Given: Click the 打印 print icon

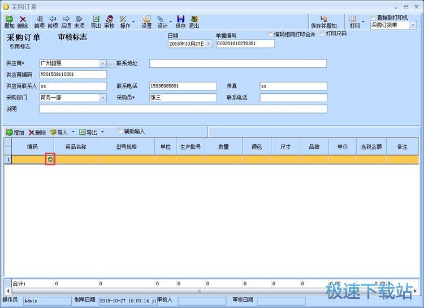Looking at the screenshot, I should [355, 22].
